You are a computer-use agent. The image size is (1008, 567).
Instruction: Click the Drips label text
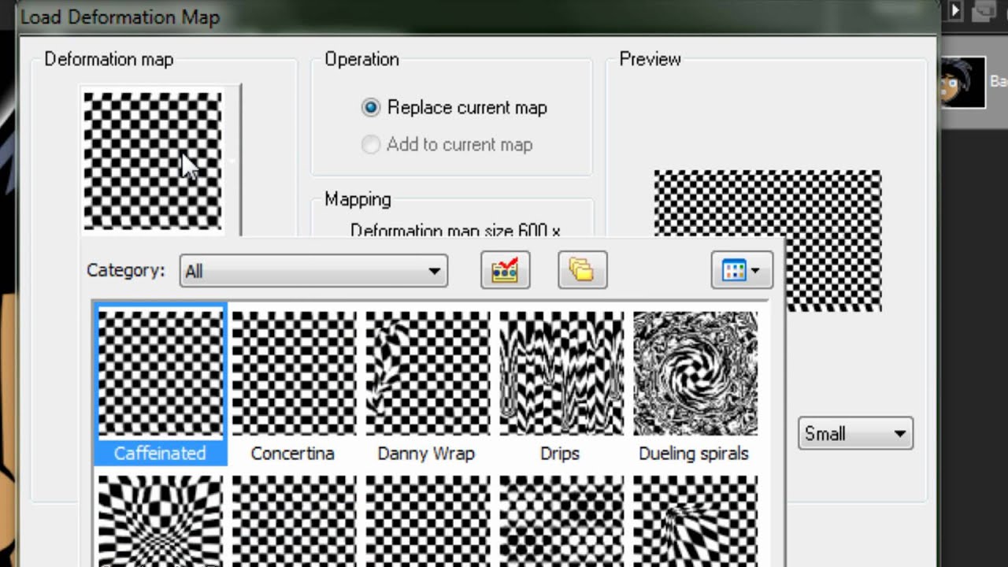click(560, 454)
